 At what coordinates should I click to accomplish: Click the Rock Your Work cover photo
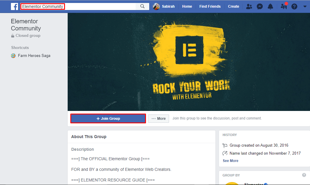(x=189, y=62)
